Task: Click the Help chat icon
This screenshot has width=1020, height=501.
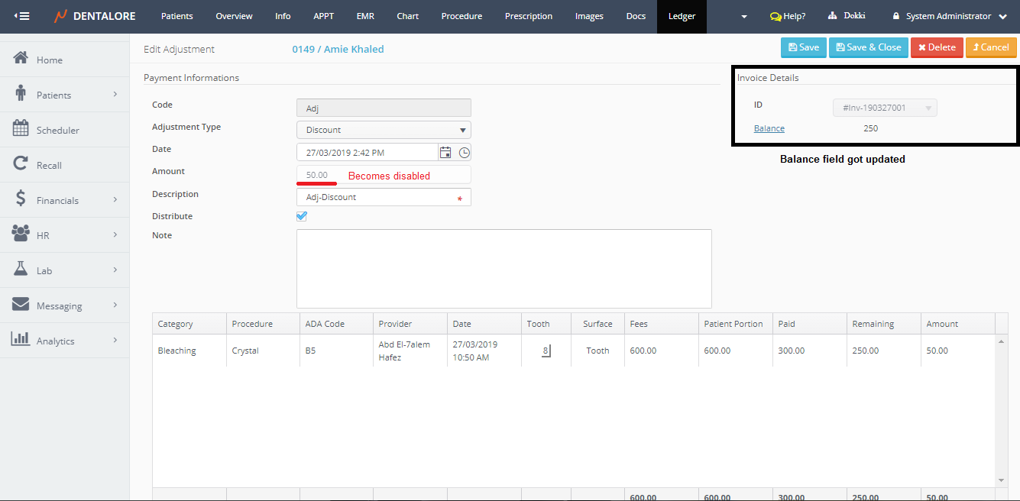Action: [776, 17]
